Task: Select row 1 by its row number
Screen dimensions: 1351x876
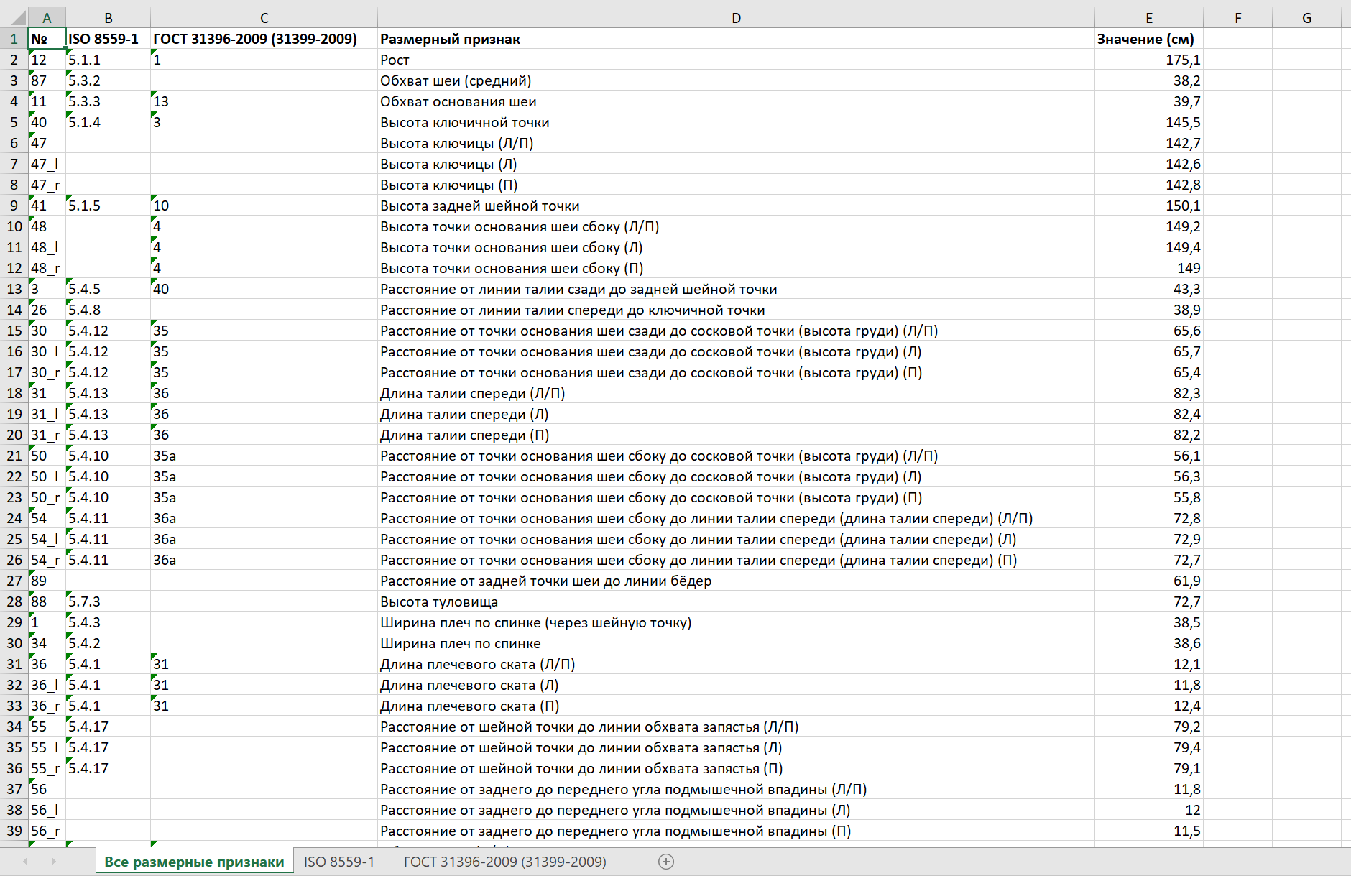Action: (x=12, y=39)
